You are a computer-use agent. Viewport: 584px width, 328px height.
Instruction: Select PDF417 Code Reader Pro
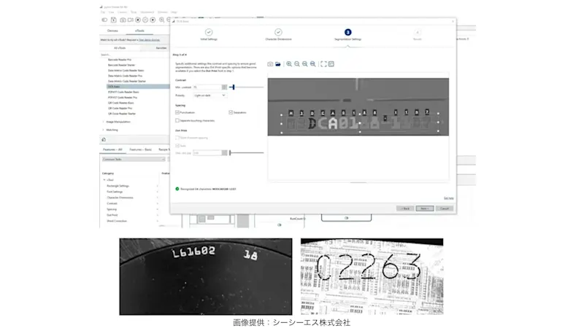(123, 98)
